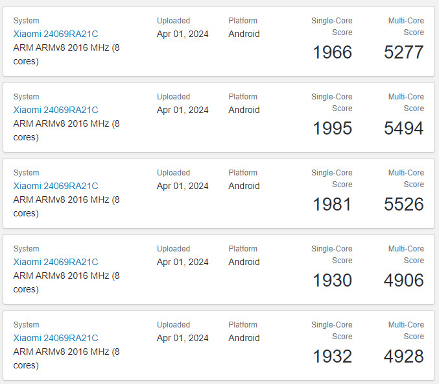This screenshot has height=384, width=439.
Task: Click the single-core score 1981
Action: pyautogui.click(x=332, y=205)
